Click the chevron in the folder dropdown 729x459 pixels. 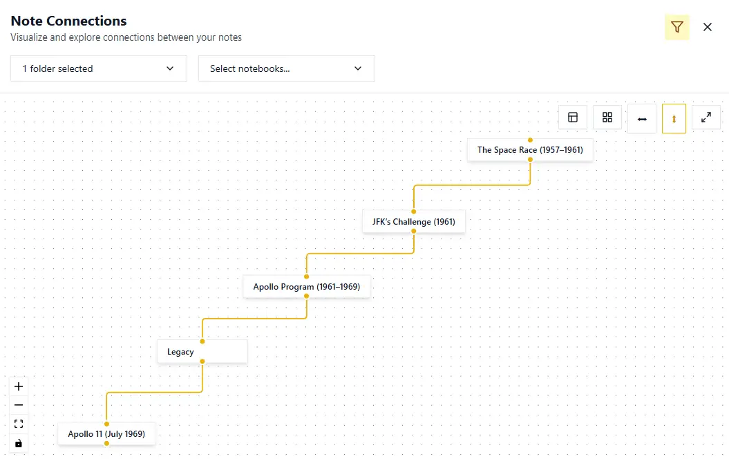[171, 68]
